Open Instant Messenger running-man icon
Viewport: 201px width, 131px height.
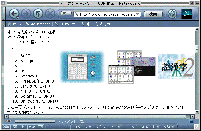pos(23,127)
